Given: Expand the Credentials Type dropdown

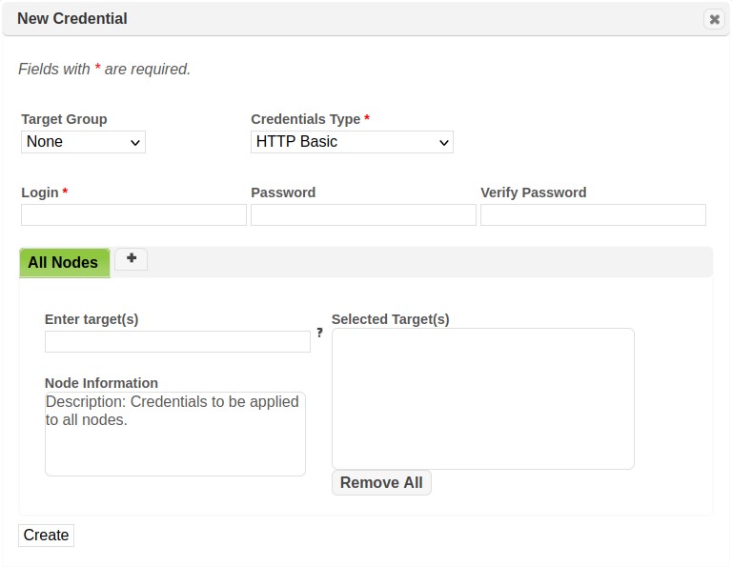Looking at the screenshot, I should point(352,142).
